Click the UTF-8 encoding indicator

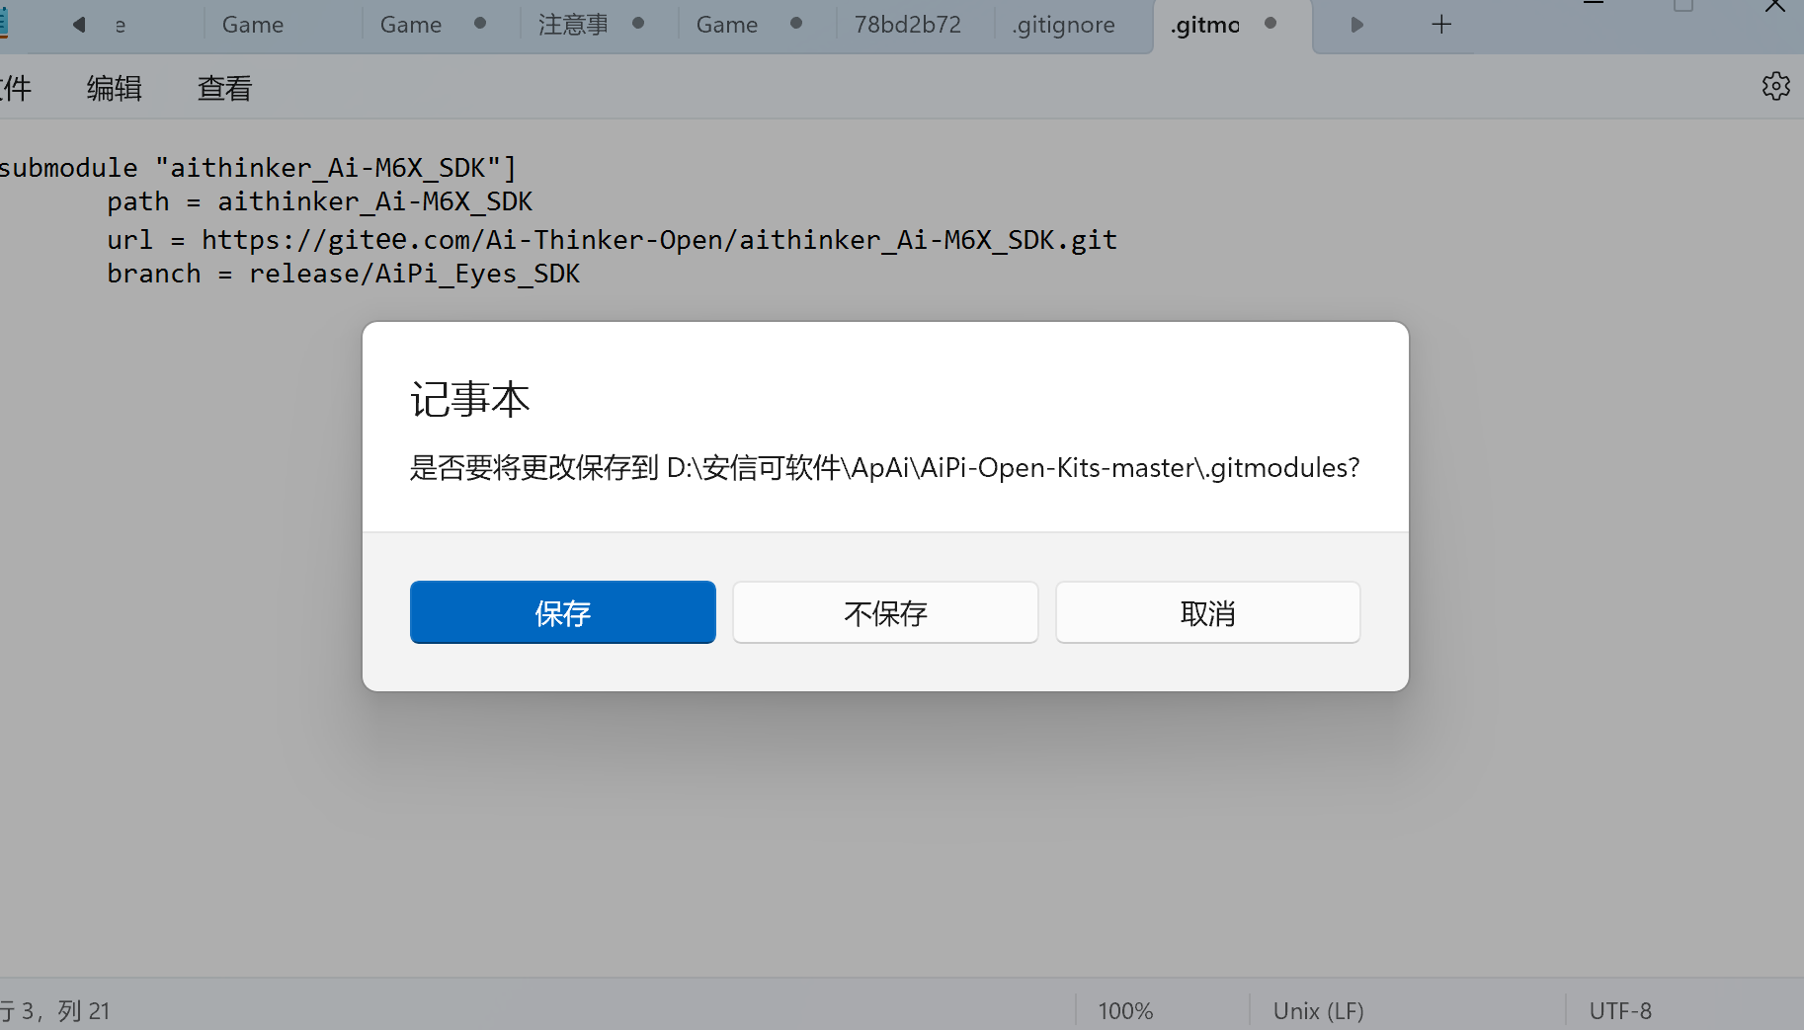(1620, 1010)
